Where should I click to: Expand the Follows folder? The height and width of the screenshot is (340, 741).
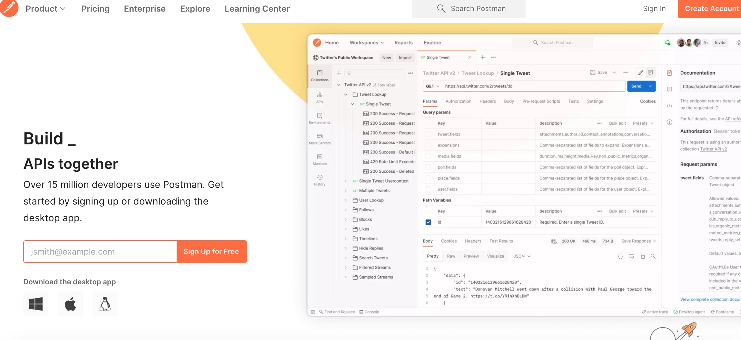[x=346, y=210]
